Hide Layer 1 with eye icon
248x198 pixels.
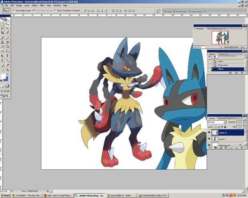(x=209, y=139)
